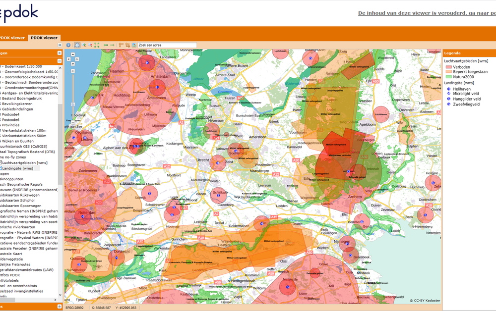496x311 pixels.
Task: Click the helihaven marker near Utrecht
Action: [x=218, y=163]
